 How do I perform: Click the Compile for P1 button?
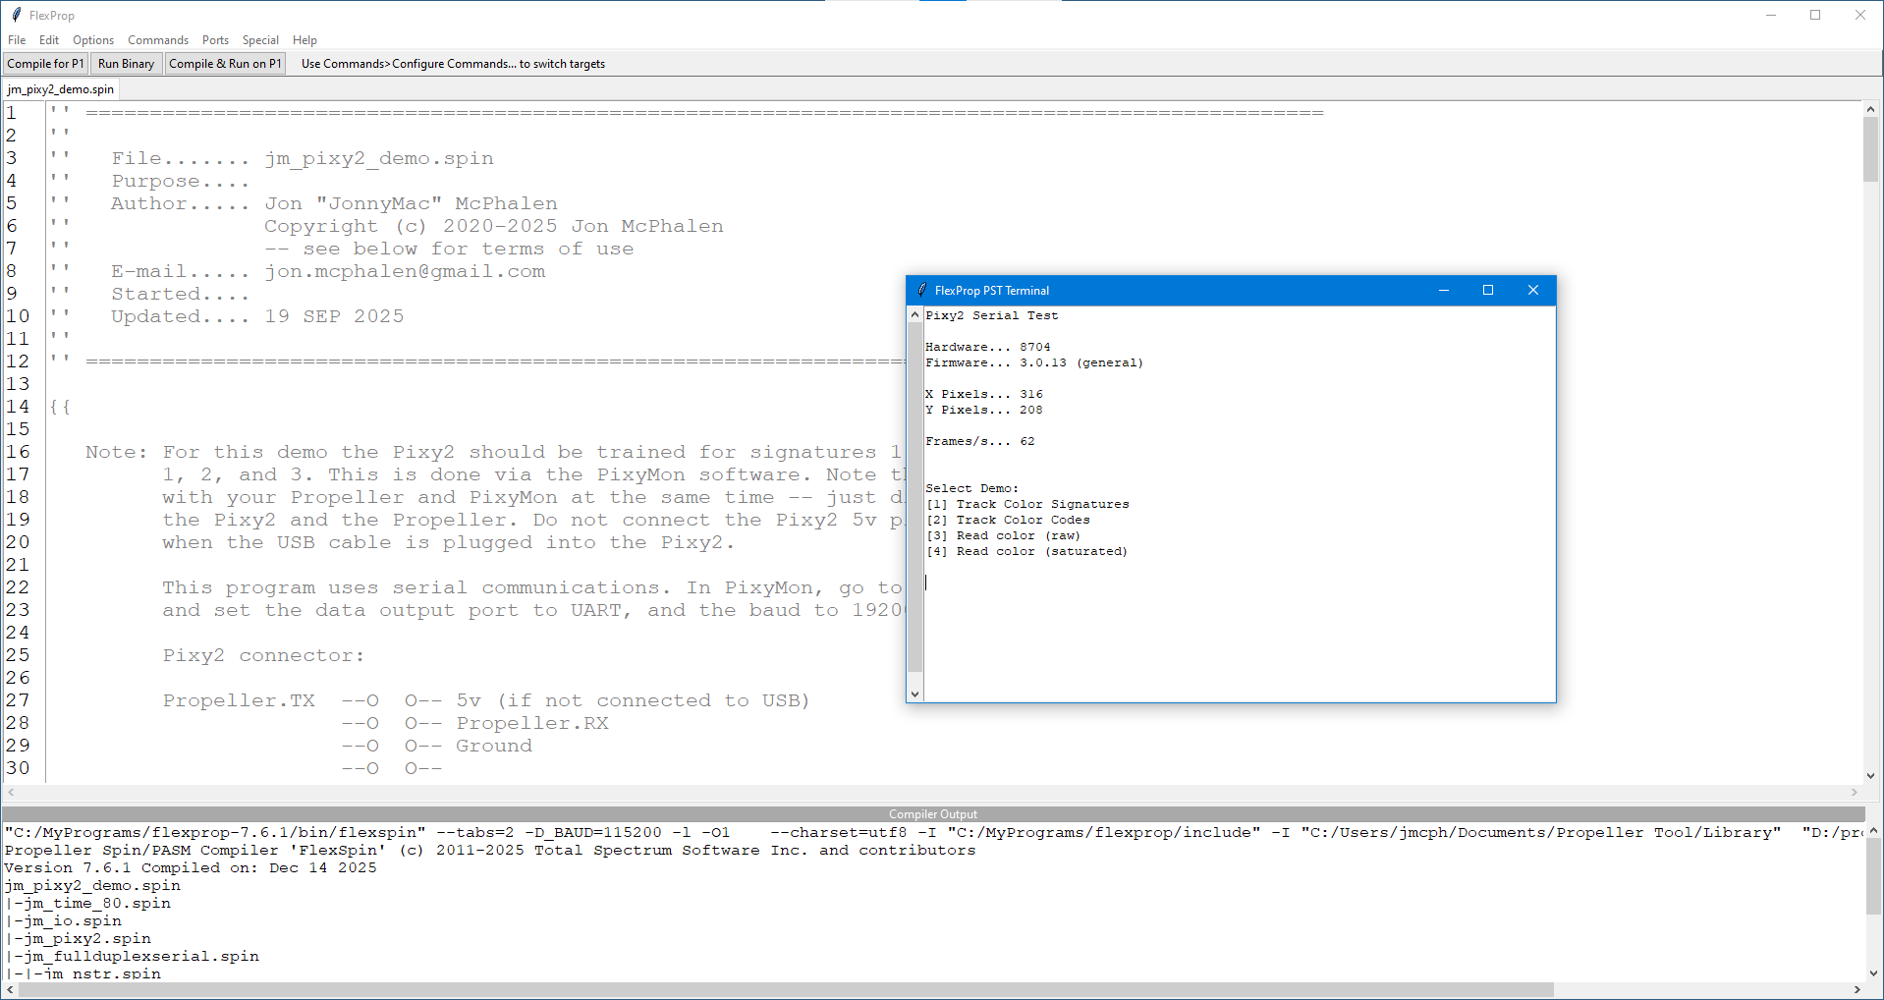(x=46, y=64)
